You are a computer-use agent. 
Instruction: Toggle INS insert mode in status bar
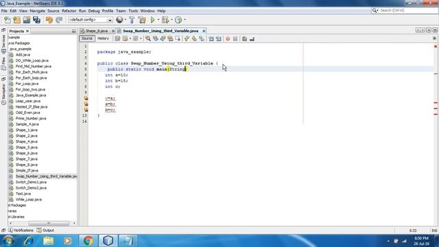(434, 231)
